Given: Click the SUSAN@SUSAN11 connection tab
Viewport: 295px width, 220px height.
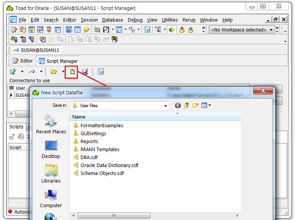Looking at the screenshot, I should (x=36, y=50).
